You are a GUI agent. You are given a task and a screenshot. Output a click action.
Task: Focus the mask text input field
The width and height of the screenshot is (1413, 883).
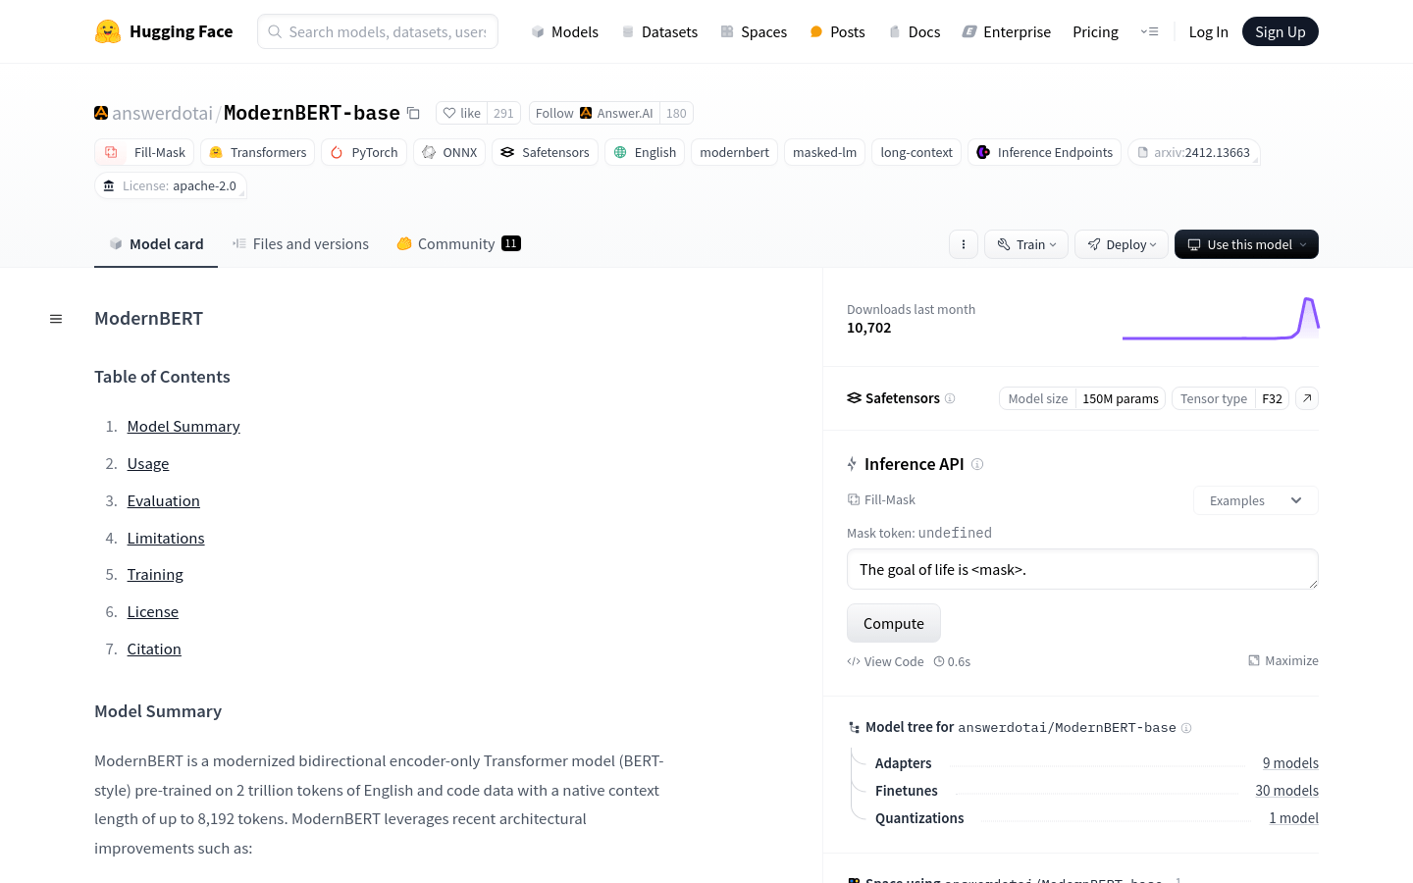[x=1081, y=569]
